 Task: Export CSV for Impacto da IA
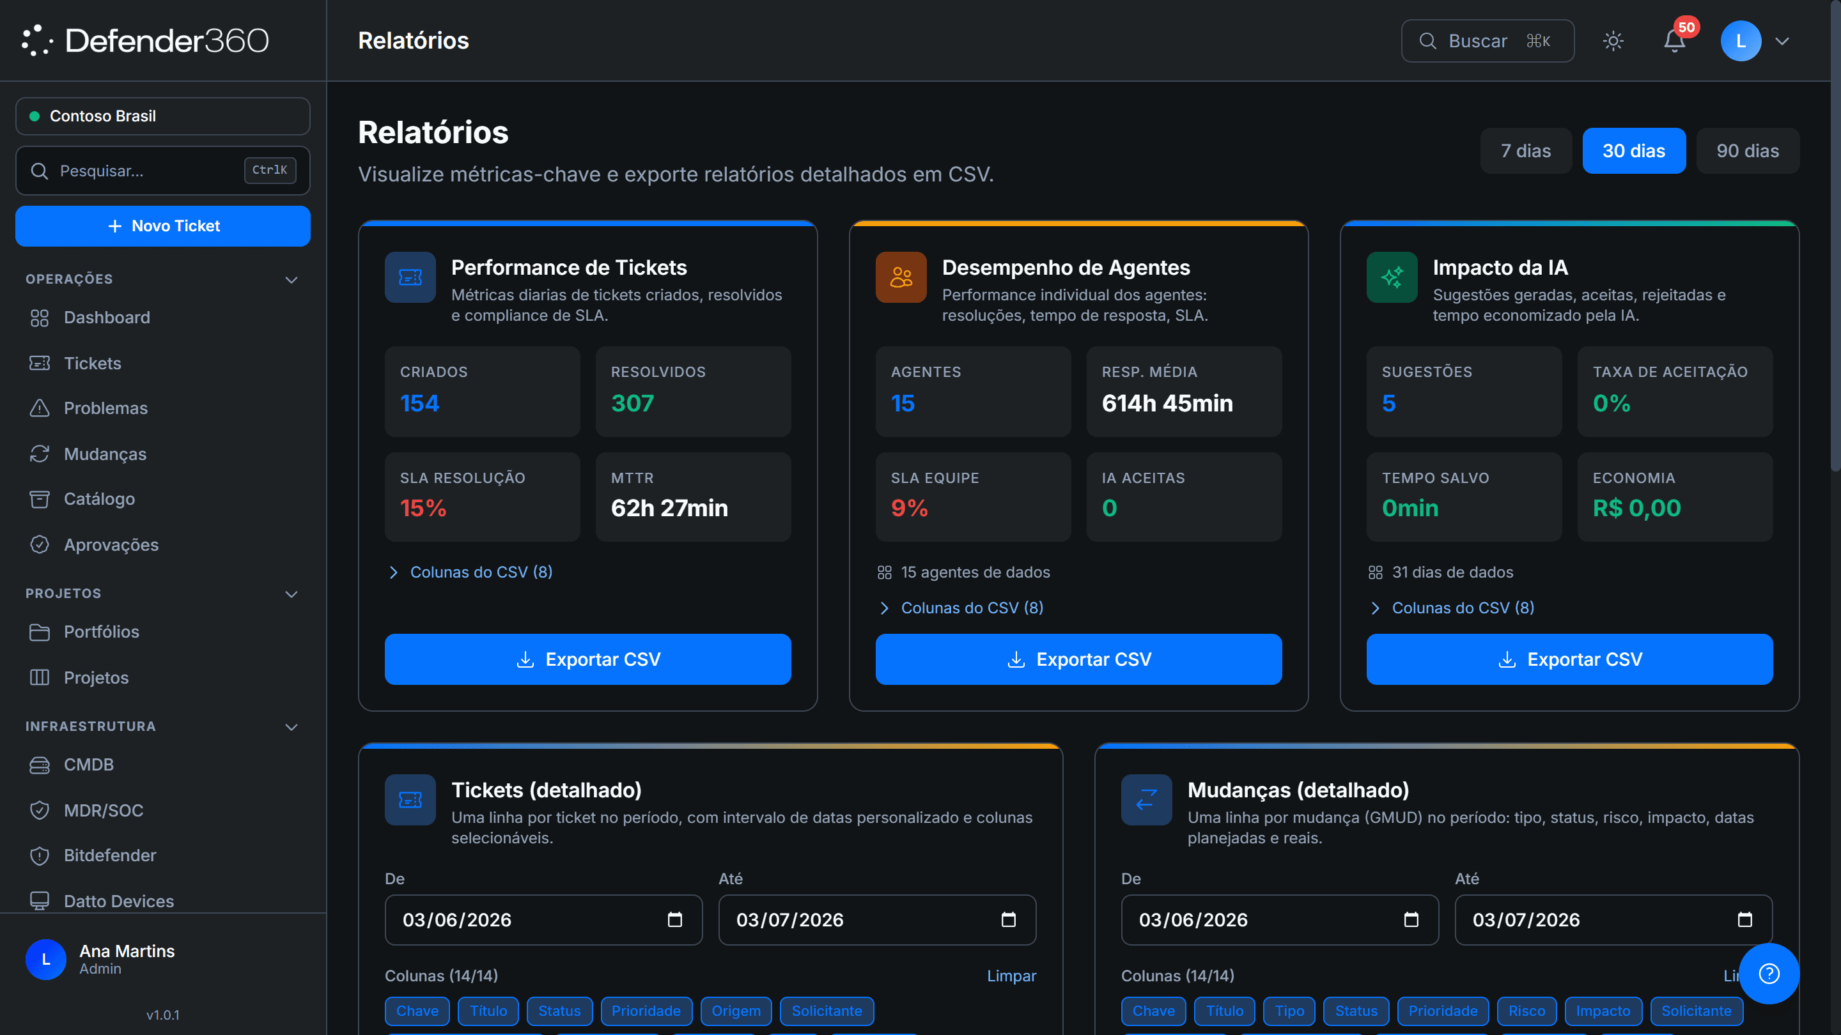pyautogui.click(x=1569, y=659)
